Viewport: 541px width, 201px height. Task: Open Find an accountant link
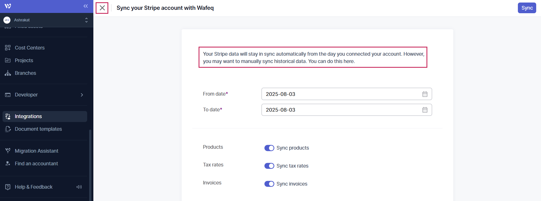pyautogui.click(x=36, y=164)
